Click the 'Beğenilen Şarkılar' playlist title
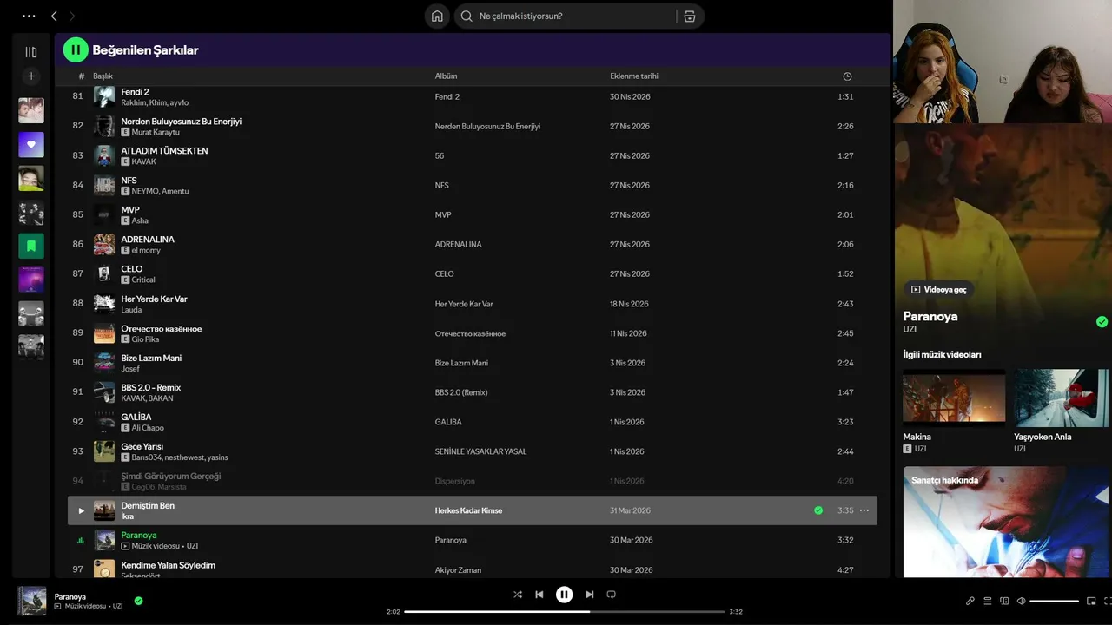The image size is (1112, 625). click(146, 50)
